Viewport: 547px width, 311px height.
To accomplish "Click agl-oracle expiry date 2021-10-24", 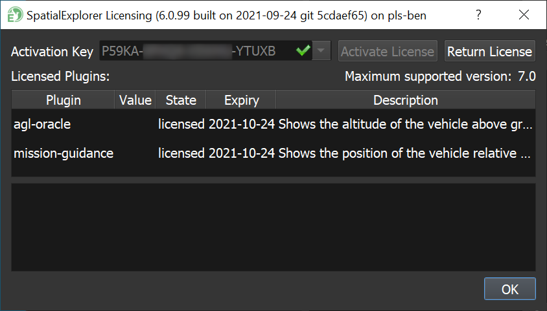I will (x=242, y=124).
